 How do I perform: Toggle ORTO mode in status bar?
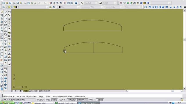55,100
